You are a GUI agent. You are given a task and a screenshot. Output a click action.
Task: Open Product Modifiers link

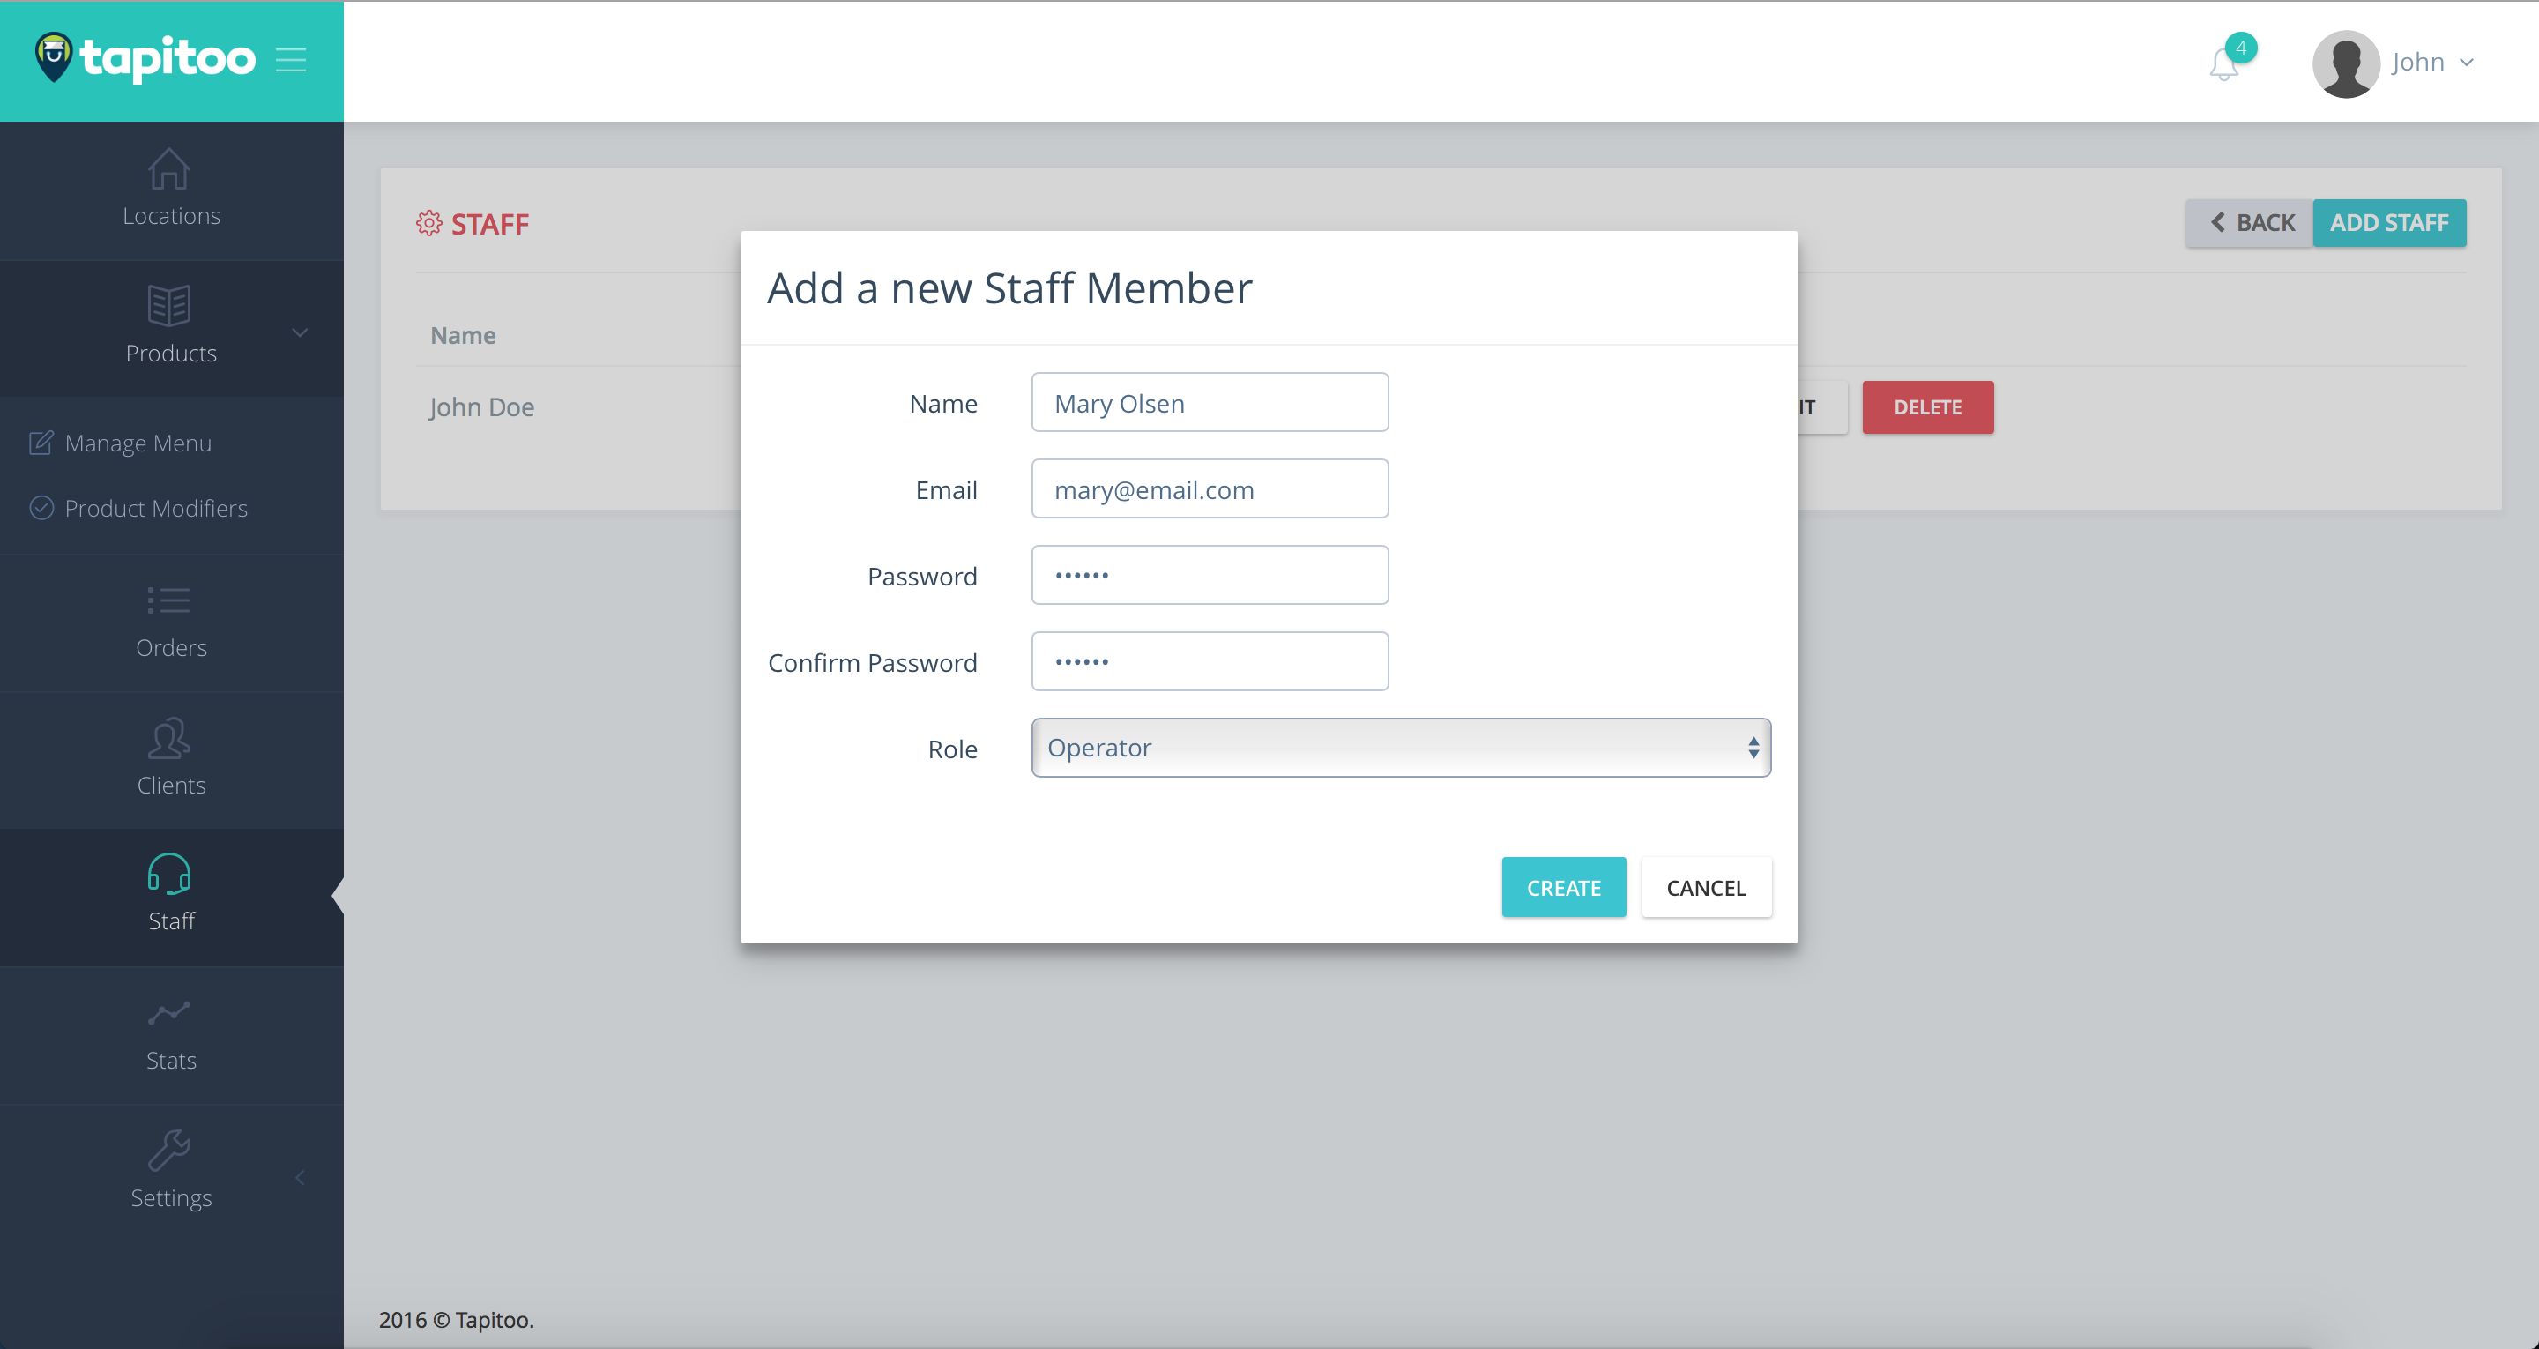coord(156,508)
